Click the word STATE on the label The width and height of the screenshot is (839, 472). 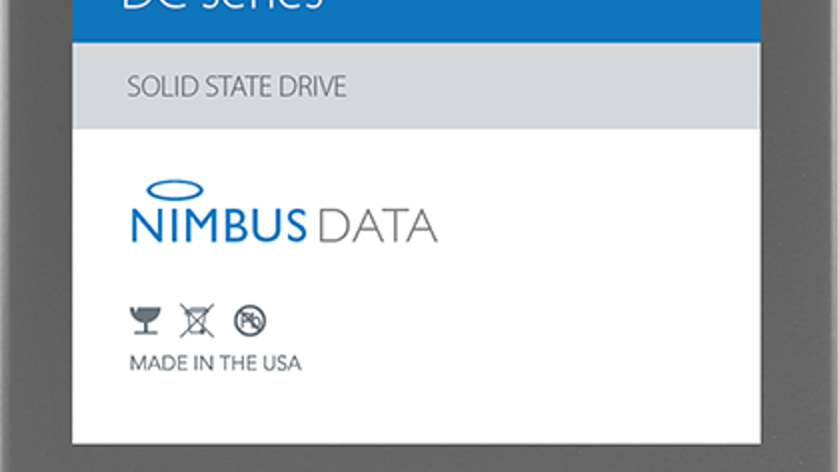click(239, 87)
